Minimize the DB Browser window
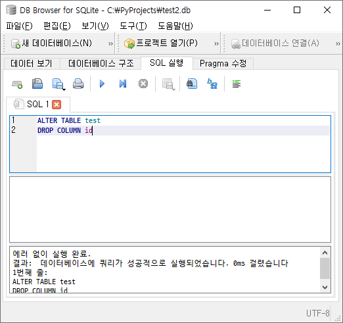This screenshot has height=323, width=343. tap(267, 10)
